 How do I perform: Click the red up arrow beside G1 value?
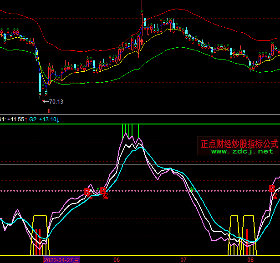click(25, 119)
